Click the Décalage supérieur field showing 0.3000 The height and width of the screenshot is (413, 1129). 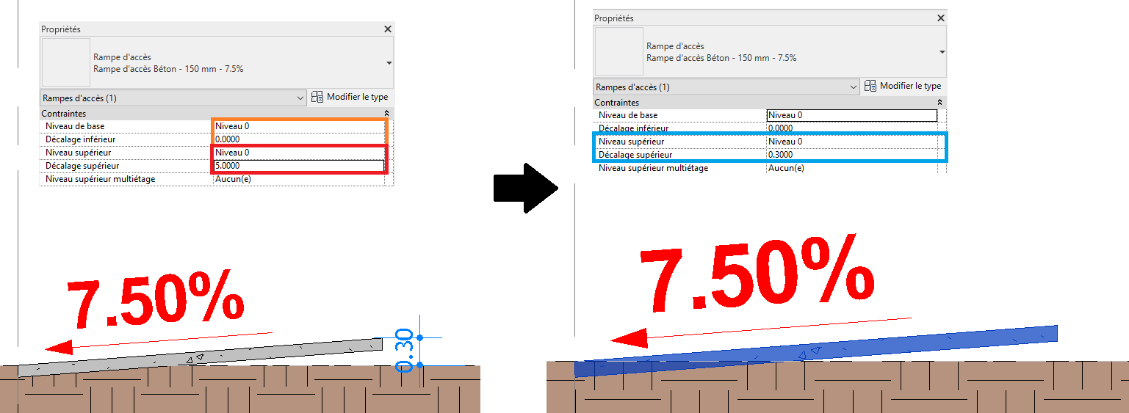pyautogui.click(x=852, y=155)
